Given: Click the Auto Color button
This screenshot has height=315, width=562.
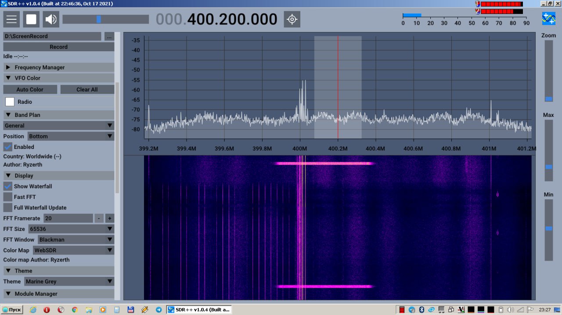Looking at the screenshot, I should [x=30, y=90].
